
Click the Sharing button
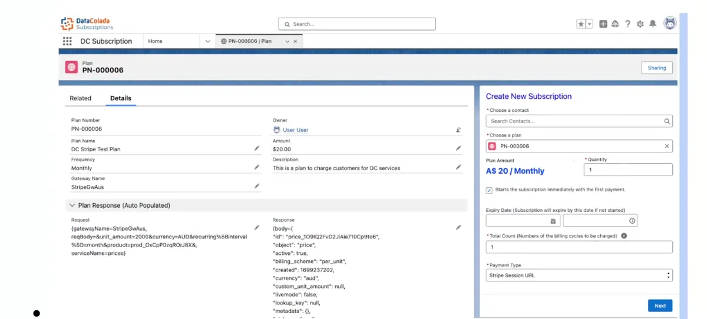click(657, 68)
